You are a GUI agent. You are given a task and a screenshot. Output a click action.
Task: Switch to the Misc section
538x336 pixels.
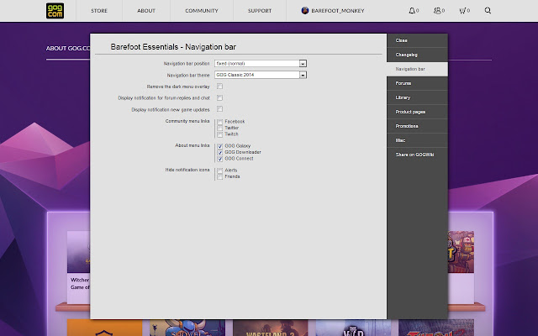[x=417, y=140]
